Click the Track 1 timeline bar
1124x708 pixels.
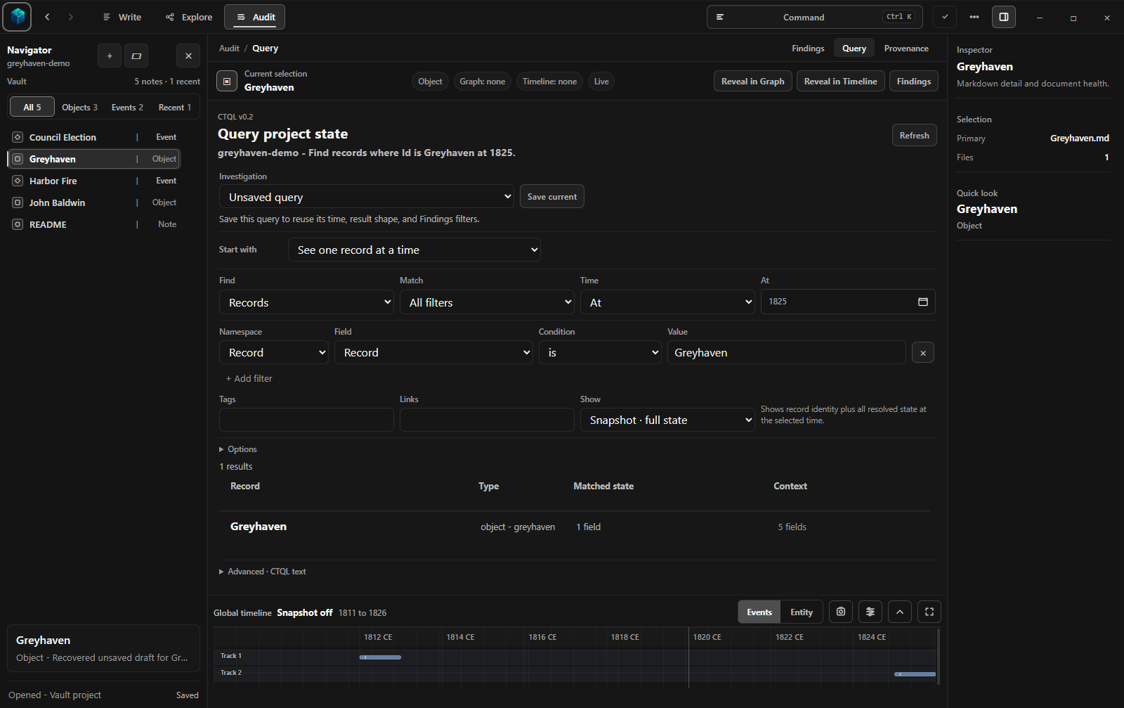tap(380, 657)
